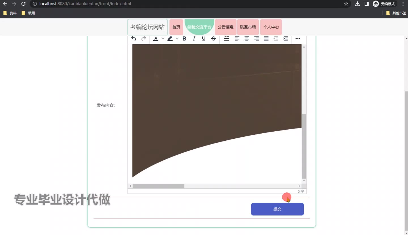Click the page's main vertical scrollbar

coord(406,161)
